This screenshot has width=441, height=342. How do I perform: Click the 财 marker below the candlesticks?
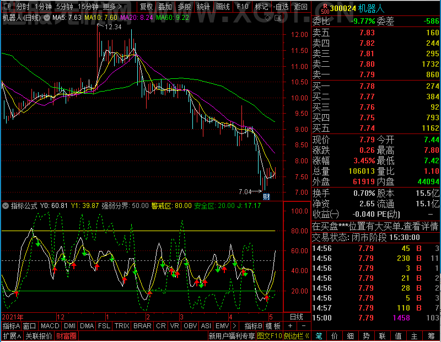pyautogui.click(x=266, y=196)
